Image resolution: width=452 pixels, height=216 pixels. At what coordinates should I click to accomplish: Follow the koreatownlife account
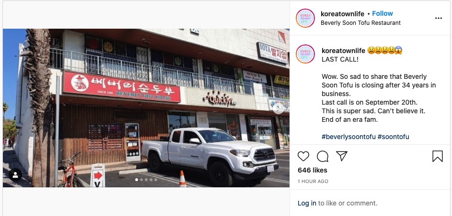382,13
